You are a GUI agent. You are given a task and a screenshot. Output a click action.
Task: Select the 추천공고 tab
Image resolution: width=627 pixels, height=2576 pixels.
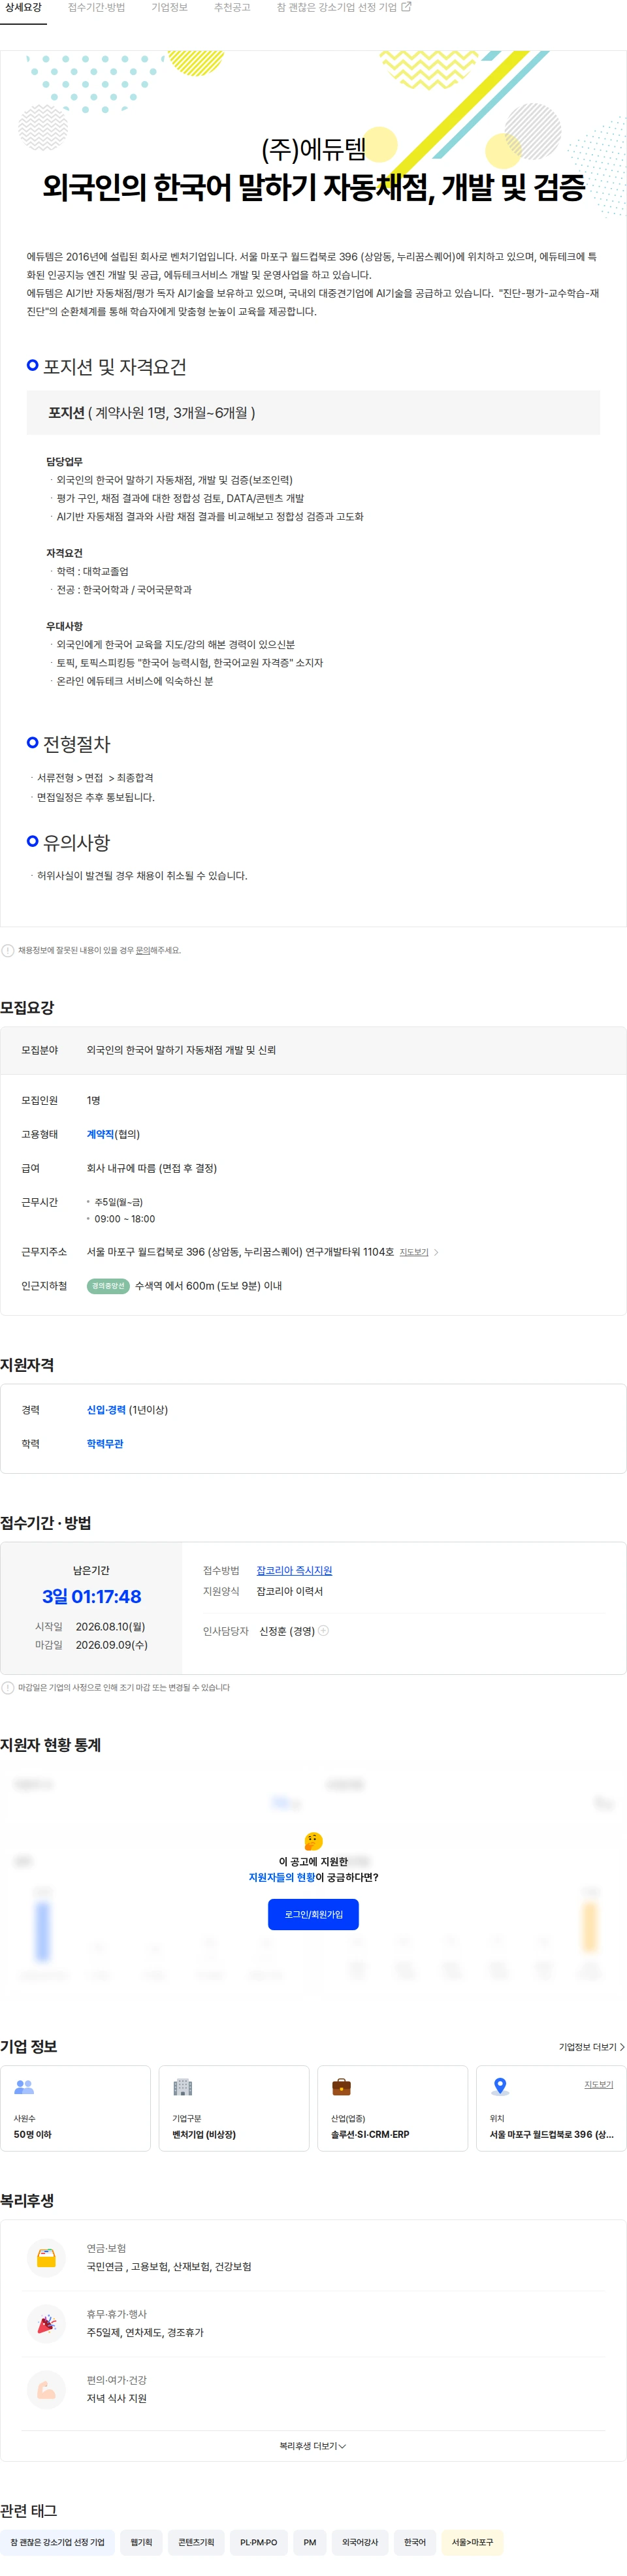click(x=232, y=8)
